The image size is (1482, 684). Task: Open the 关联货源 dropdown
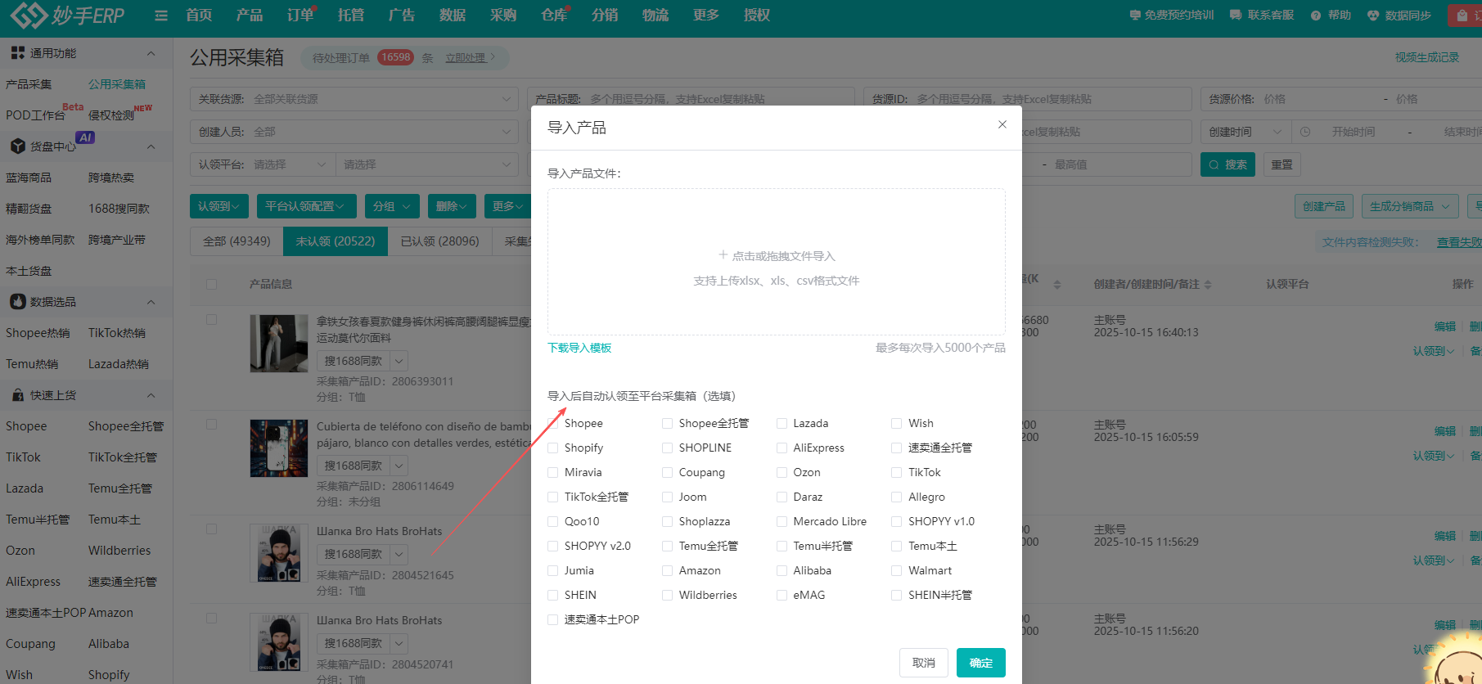coord(354,99)
